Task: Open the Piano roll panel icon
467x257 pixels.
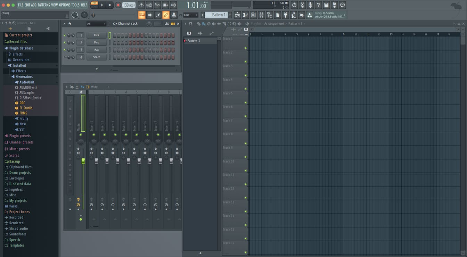Action: 245,15
